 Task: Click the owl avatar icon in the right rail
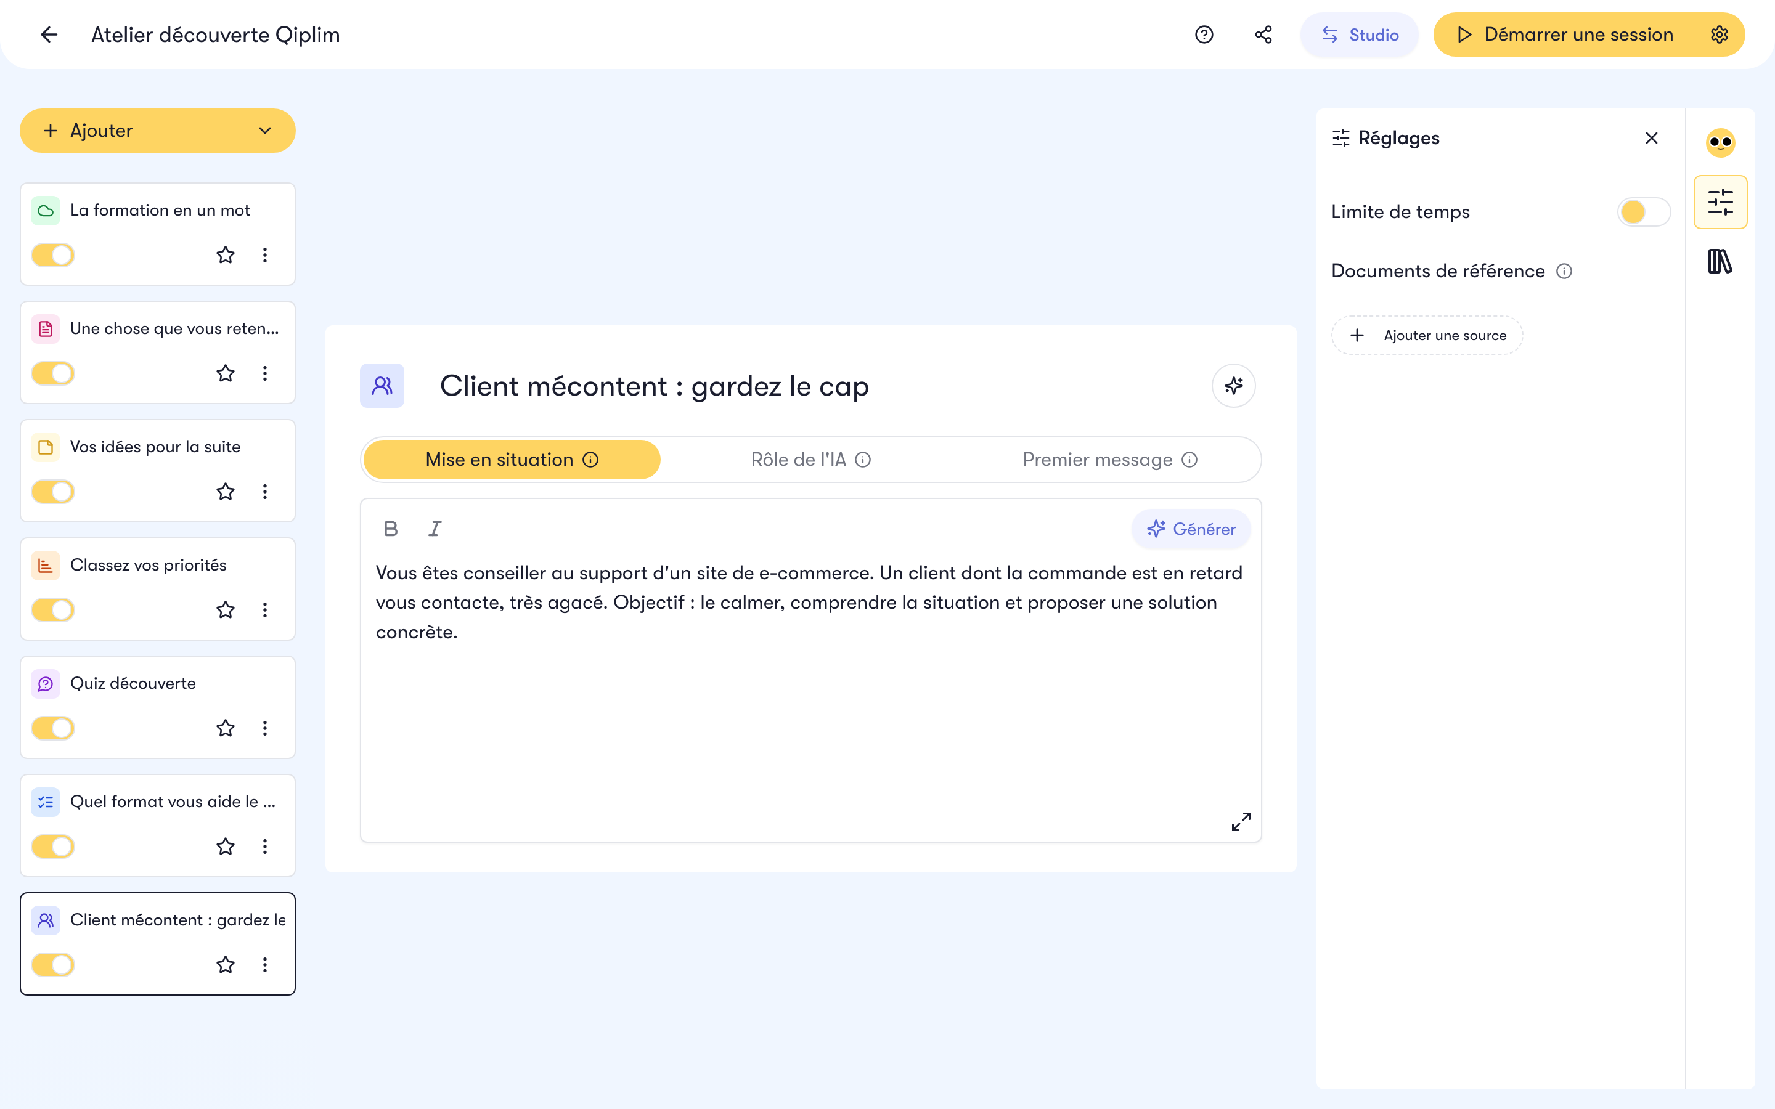[x=1720, y=142]
